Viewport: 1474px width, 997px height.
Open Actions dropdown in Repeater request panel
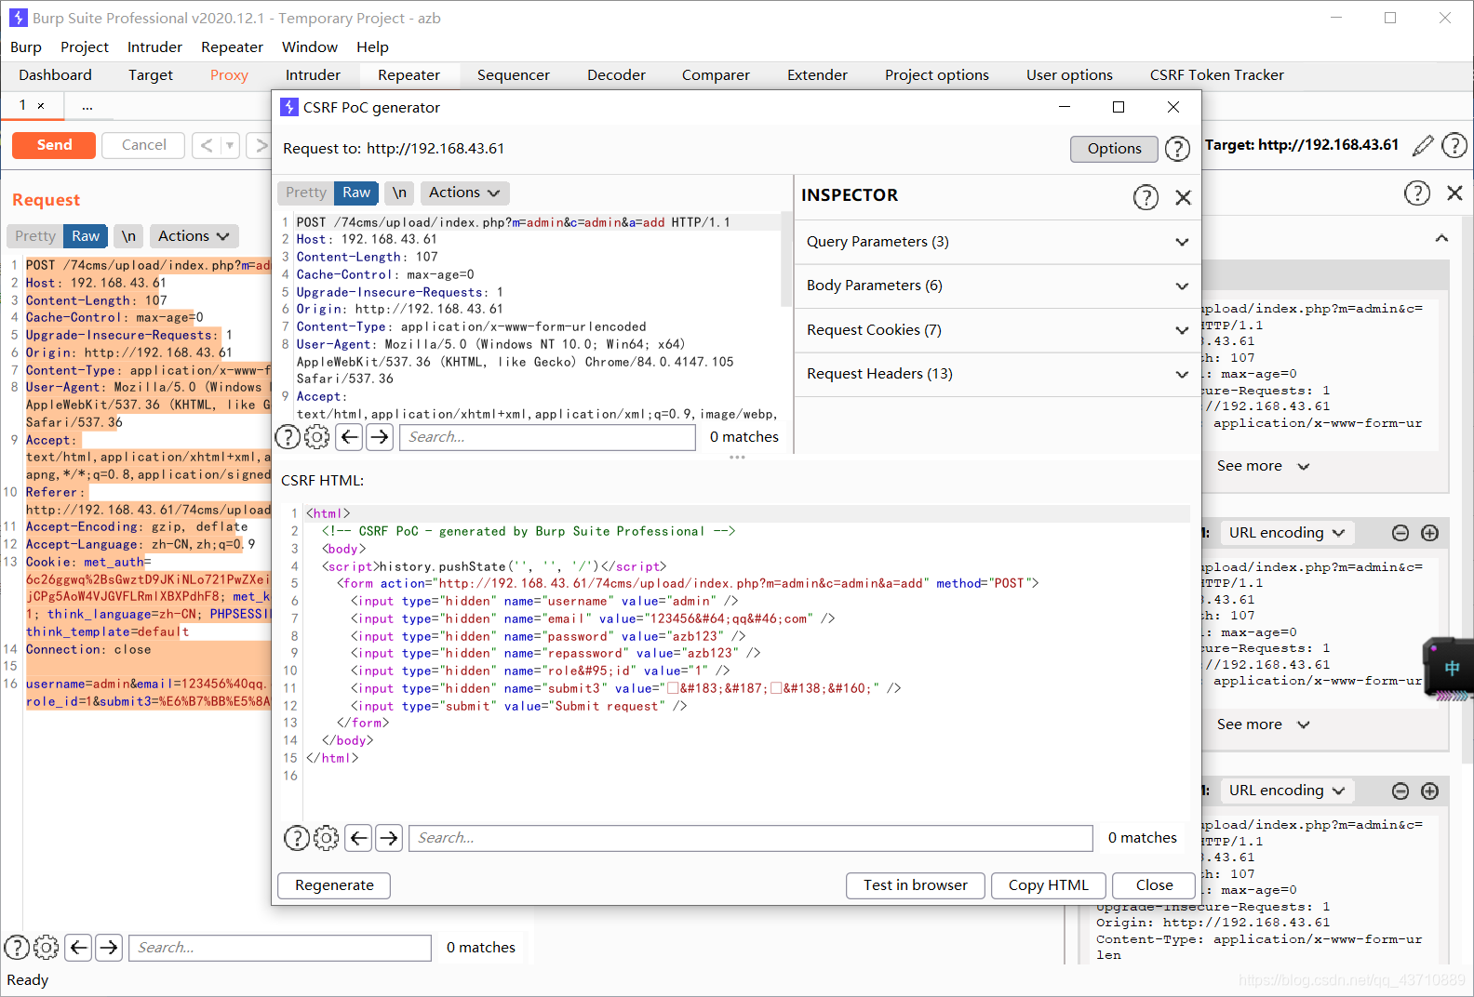coord(194,236)
